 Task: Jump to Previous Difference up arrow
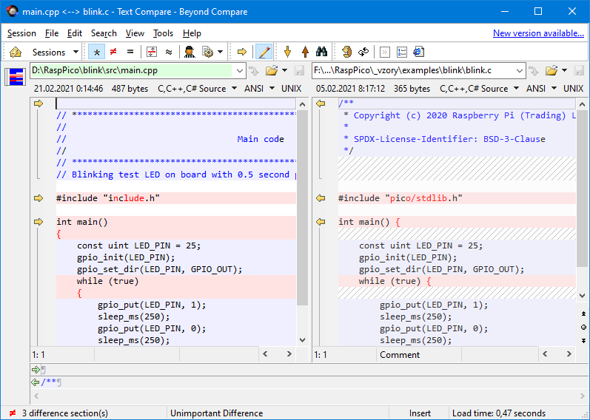point(305,52)
